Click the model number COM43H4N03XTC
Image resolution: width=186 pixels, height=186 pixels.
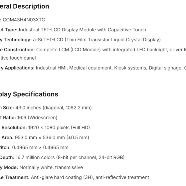coord(24,20)
